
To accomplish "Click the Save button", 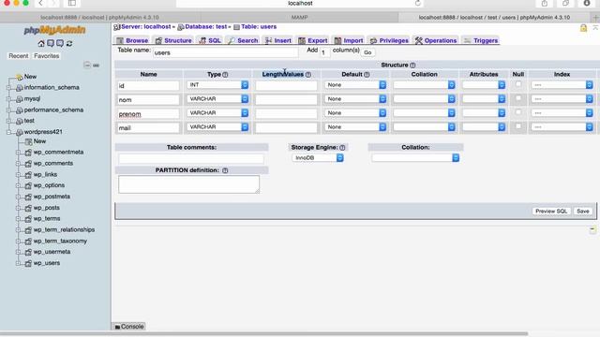I will tap(583, 212).
